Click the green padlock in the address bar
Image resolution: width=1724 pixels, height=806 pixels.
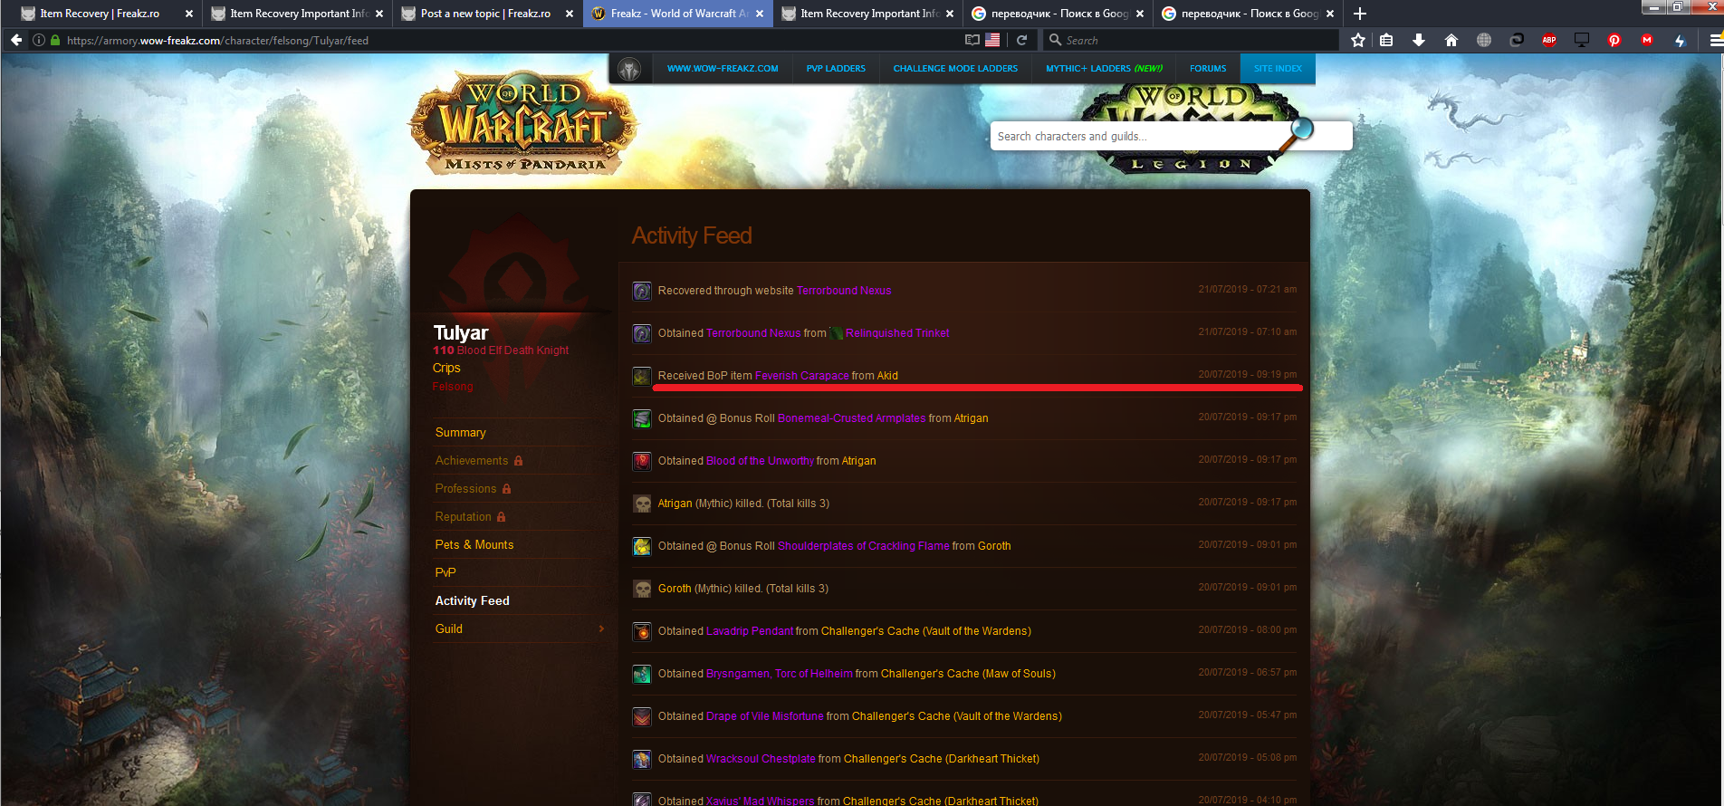pyautogui.click(x=55, y=40)
